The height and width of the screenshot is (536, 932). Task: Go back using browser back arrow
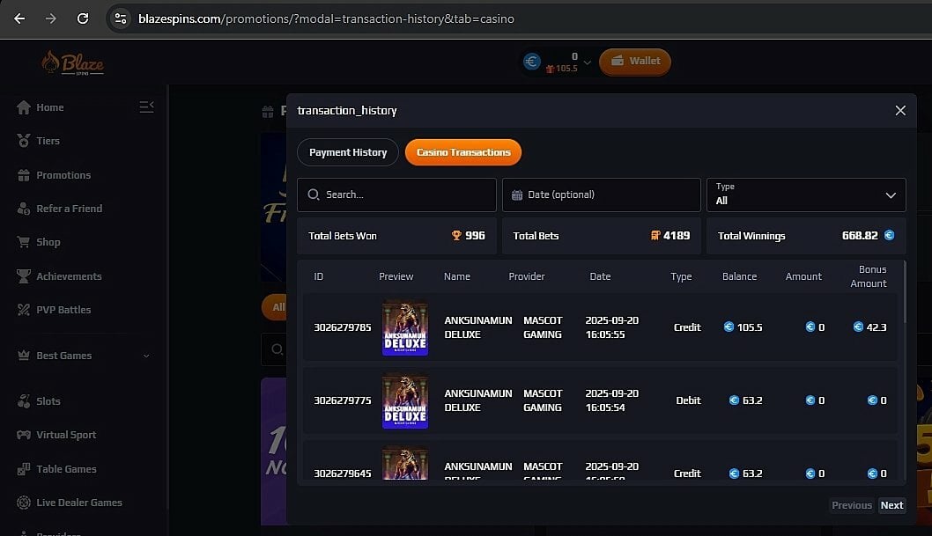(19, 18)
